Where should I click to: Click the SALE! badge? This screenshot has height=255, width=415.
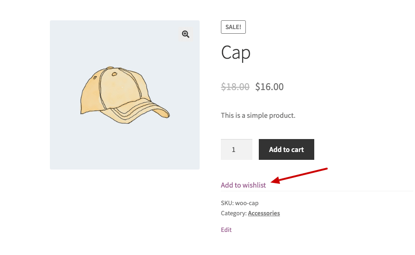233,27
